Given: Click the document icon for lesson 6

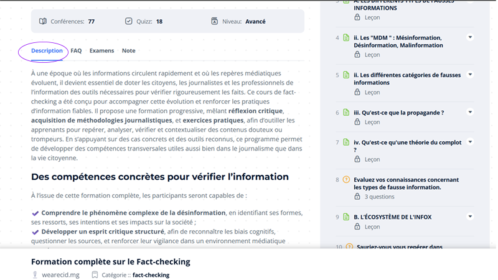Looking at the screenshot, I should coord(346,113).
